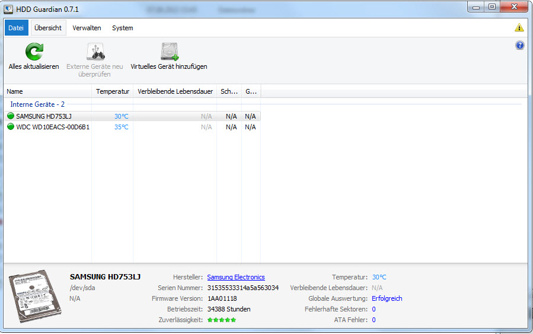
Task: Open the Verwalten tab
Action: pos(87,28)
